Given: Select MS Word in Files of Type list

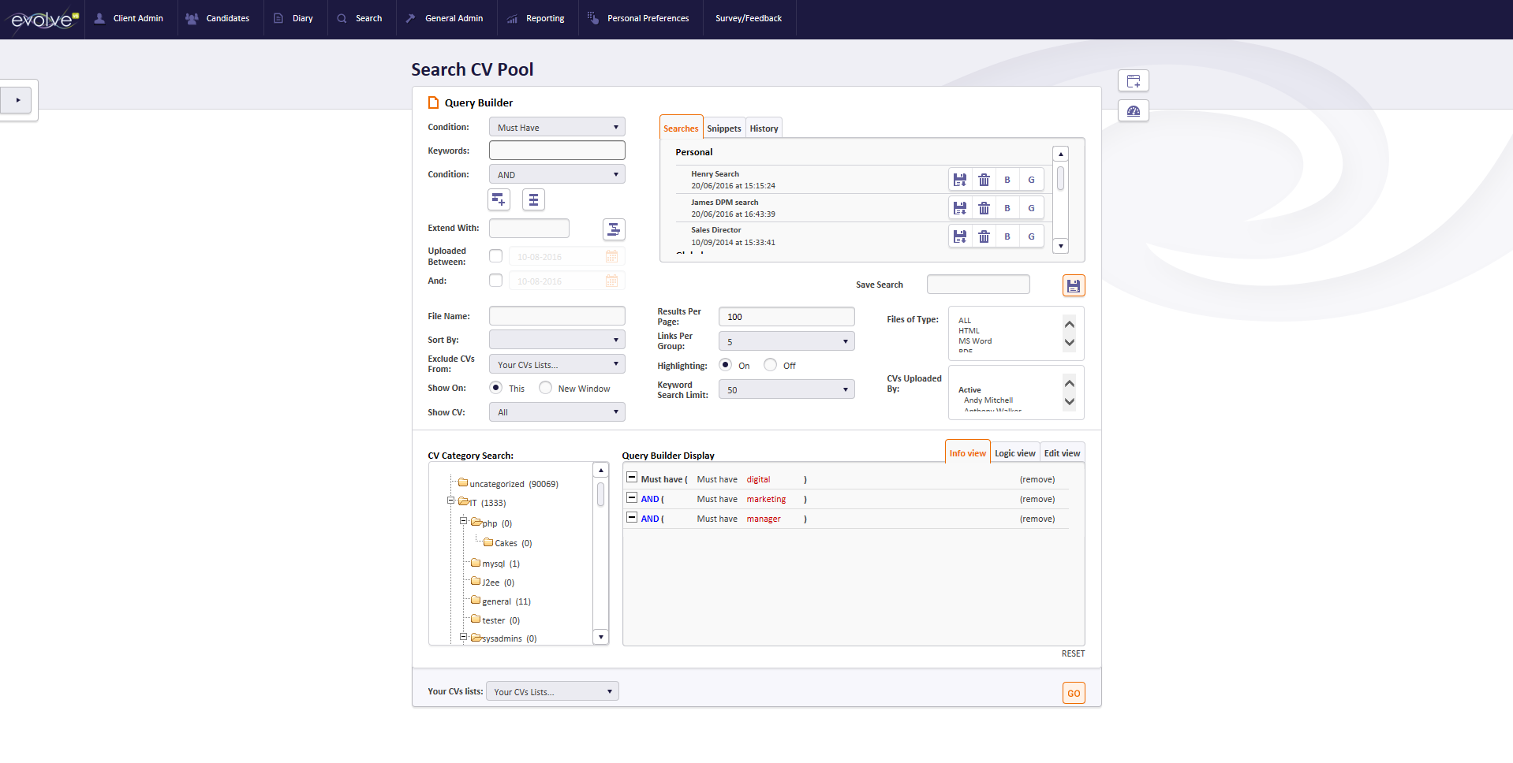Looking at the screenshot, I should (x=975, y=341).
